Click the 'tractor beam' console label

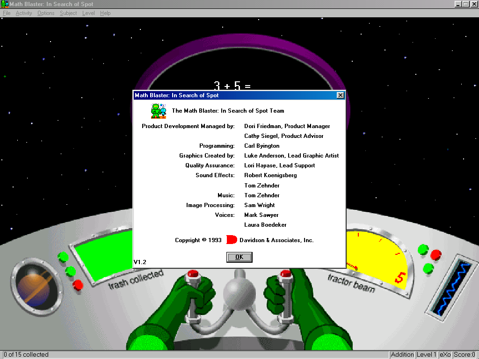pyautogui.click(x=351, y=283)
